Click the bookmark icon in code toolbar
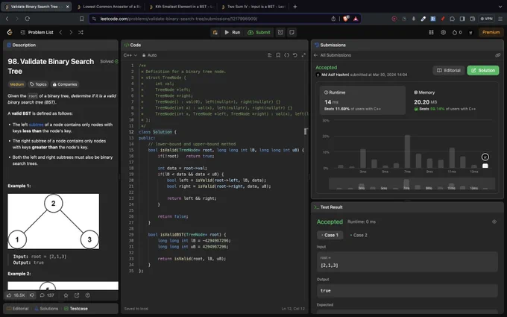 coord(278,55)
